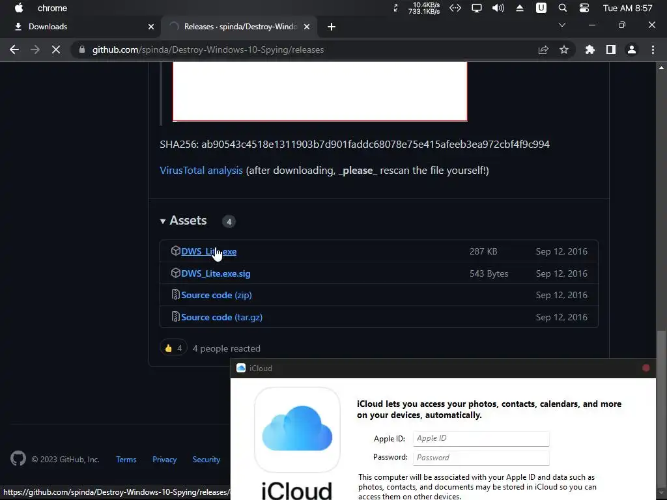
Task: Click the 4 people reacted text
Action: pyautogui.click(x=226, y=349)
